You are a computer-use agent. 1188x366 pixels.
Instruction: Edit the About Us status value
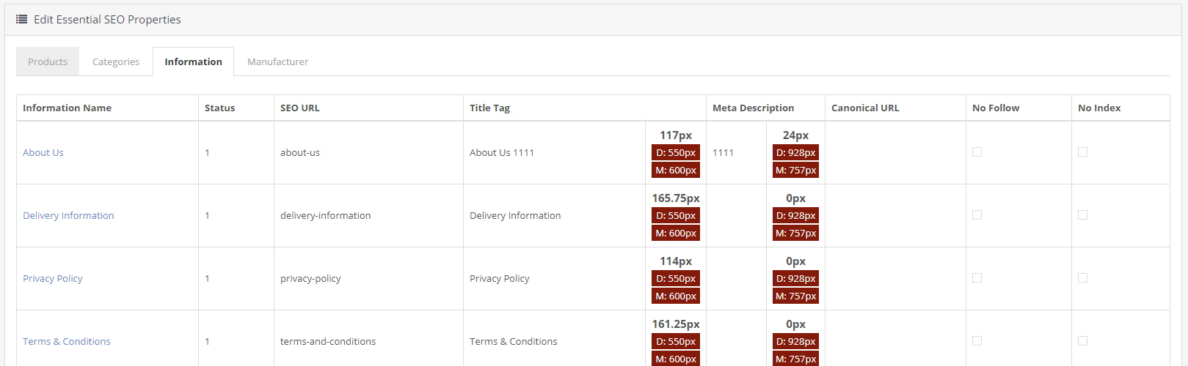click(x=207, y=152)
